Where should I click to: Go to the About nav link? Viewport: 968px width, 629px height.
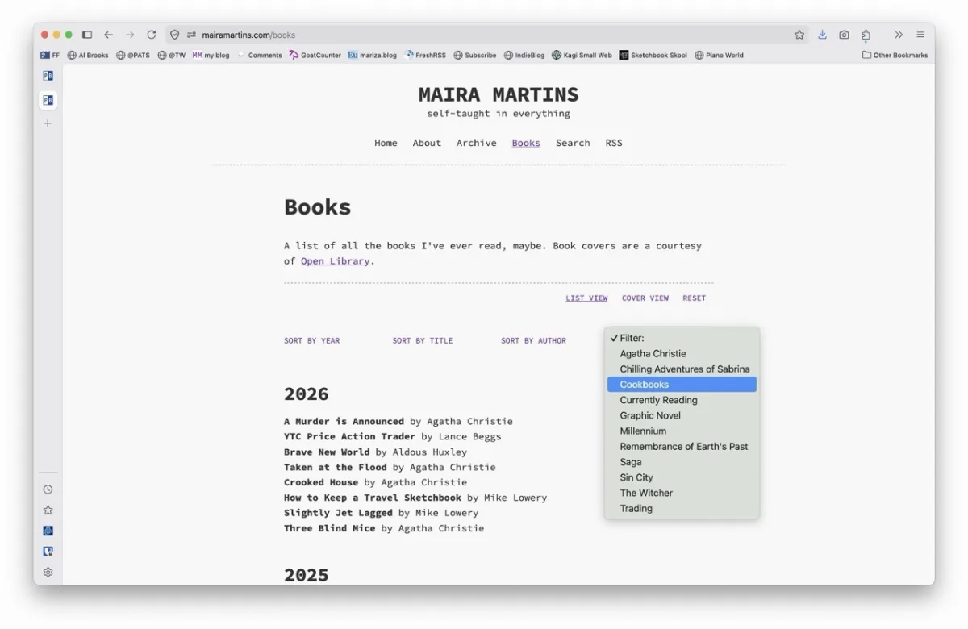pyautogui.click(x=427, y=143)
